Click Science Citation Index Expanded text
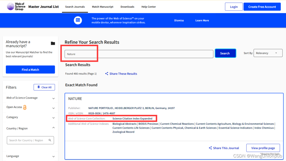The image size is (286, 161). pyautogui.click(x=132, y=119)
